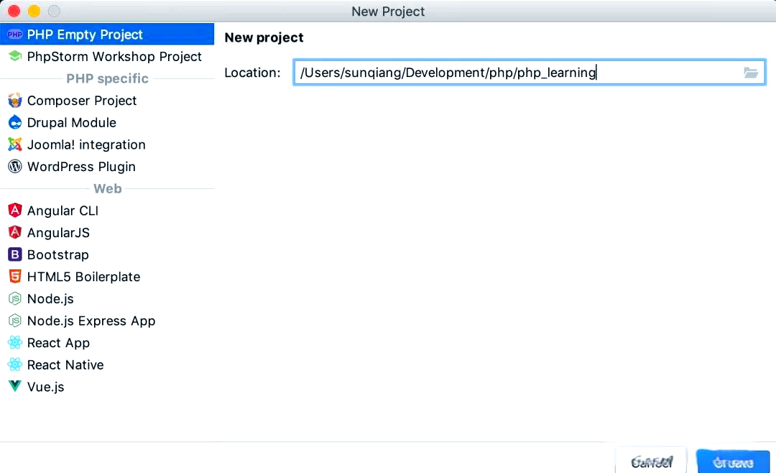Pick the WordPress Plugin logo icon

tap(15, 167)
